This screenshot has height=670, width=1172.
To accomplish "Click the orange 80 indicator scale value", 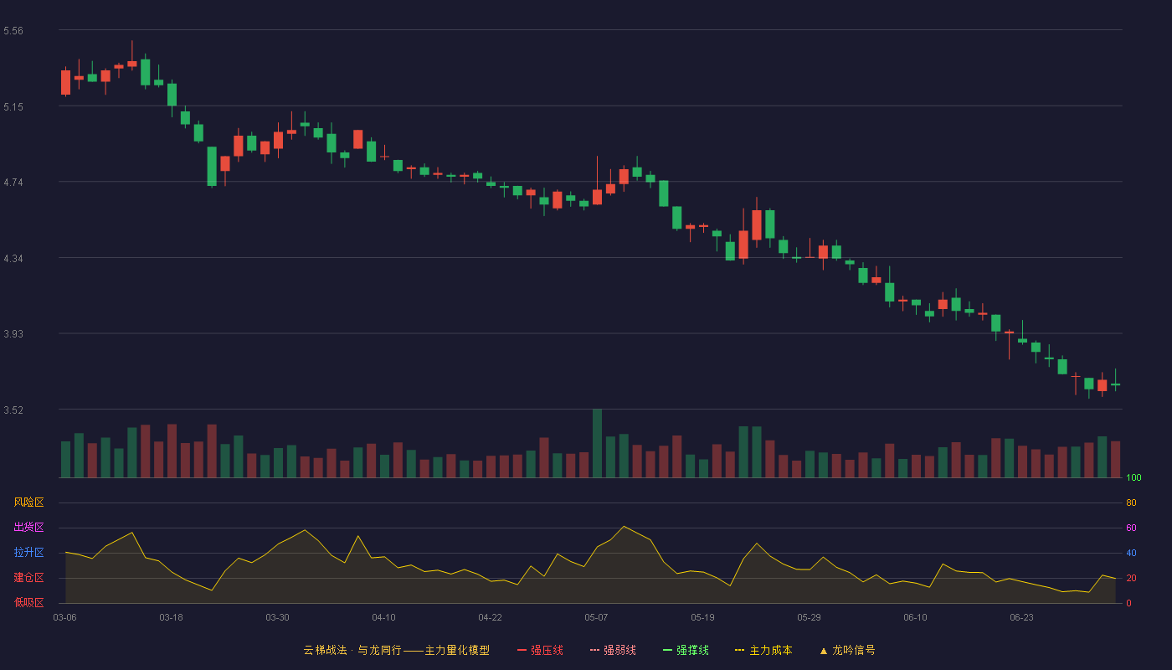I will (1131, 502).
